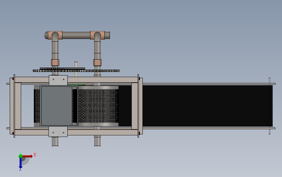Select the lower mounting plate with two holes

pos(58,132)
